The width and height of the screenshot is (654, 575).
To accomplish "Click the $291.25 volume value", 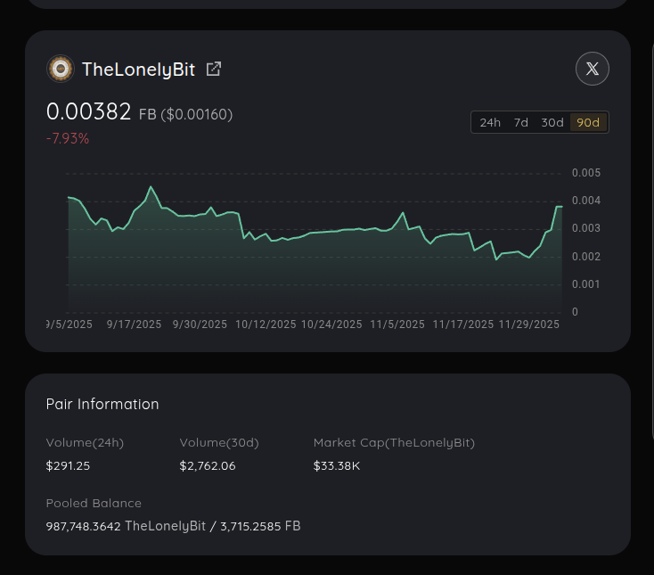I will pyautogui.click(x=68, y=465).
